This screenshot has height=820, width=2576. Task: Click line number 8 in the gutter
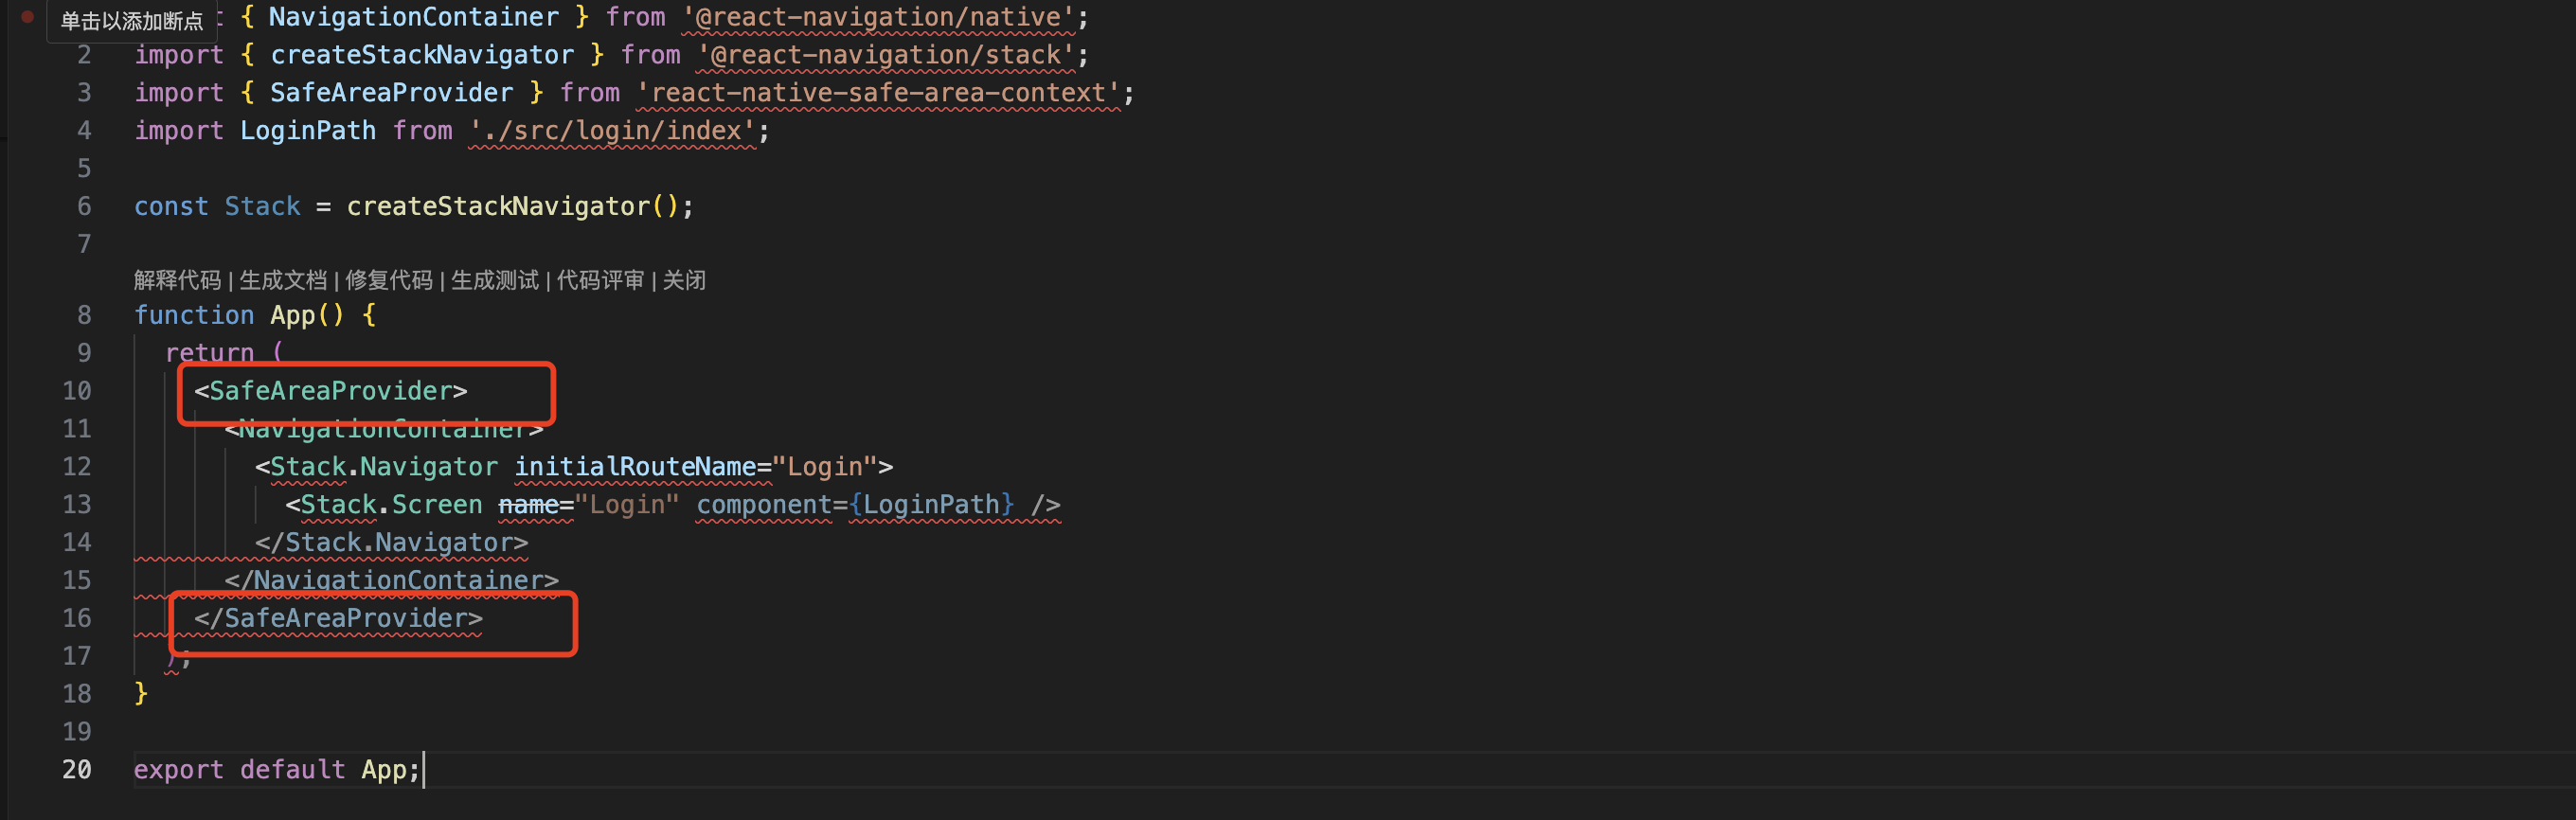(84, 315)
